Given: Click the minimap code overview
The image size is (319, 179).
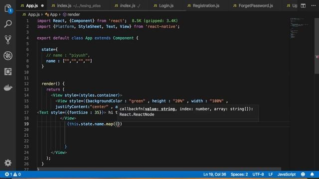Looking at the screenshot, I should (x=299, y=28).
